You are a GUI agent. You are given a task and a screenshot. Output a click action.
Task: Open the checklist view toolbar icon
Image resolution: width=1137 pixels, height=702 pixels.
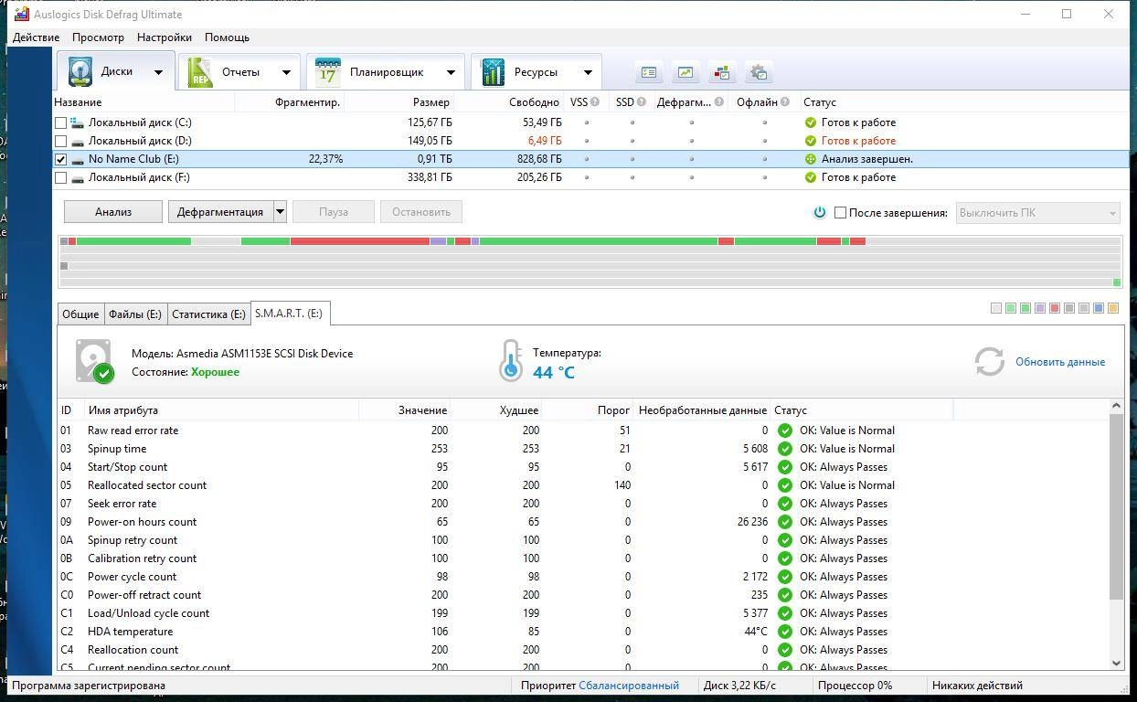point(649,72)
